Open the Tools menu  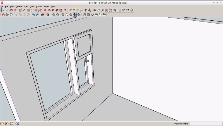(32, 6)
